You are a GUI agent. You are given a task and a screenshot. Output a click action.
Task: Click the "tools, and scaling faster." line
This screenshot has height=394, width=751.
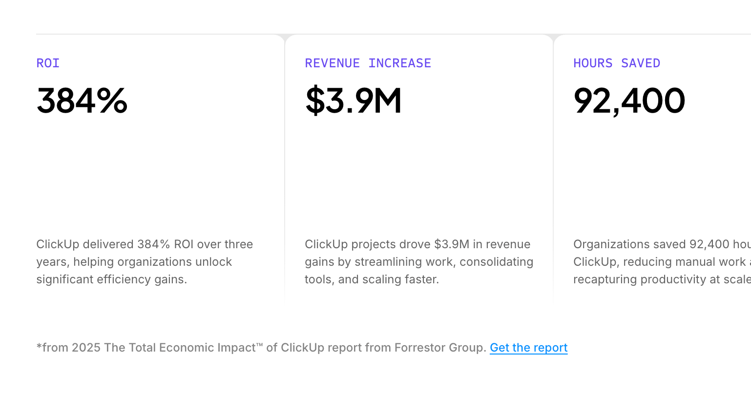(372, 279)
